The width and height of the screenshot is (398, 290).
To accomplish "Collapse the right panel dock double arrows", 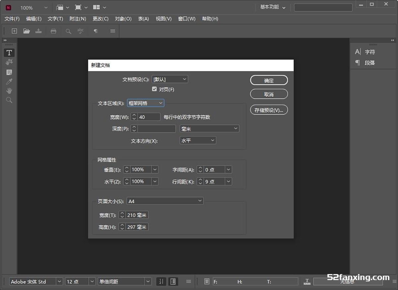I will pyautogui.click(x=393, y=40).
